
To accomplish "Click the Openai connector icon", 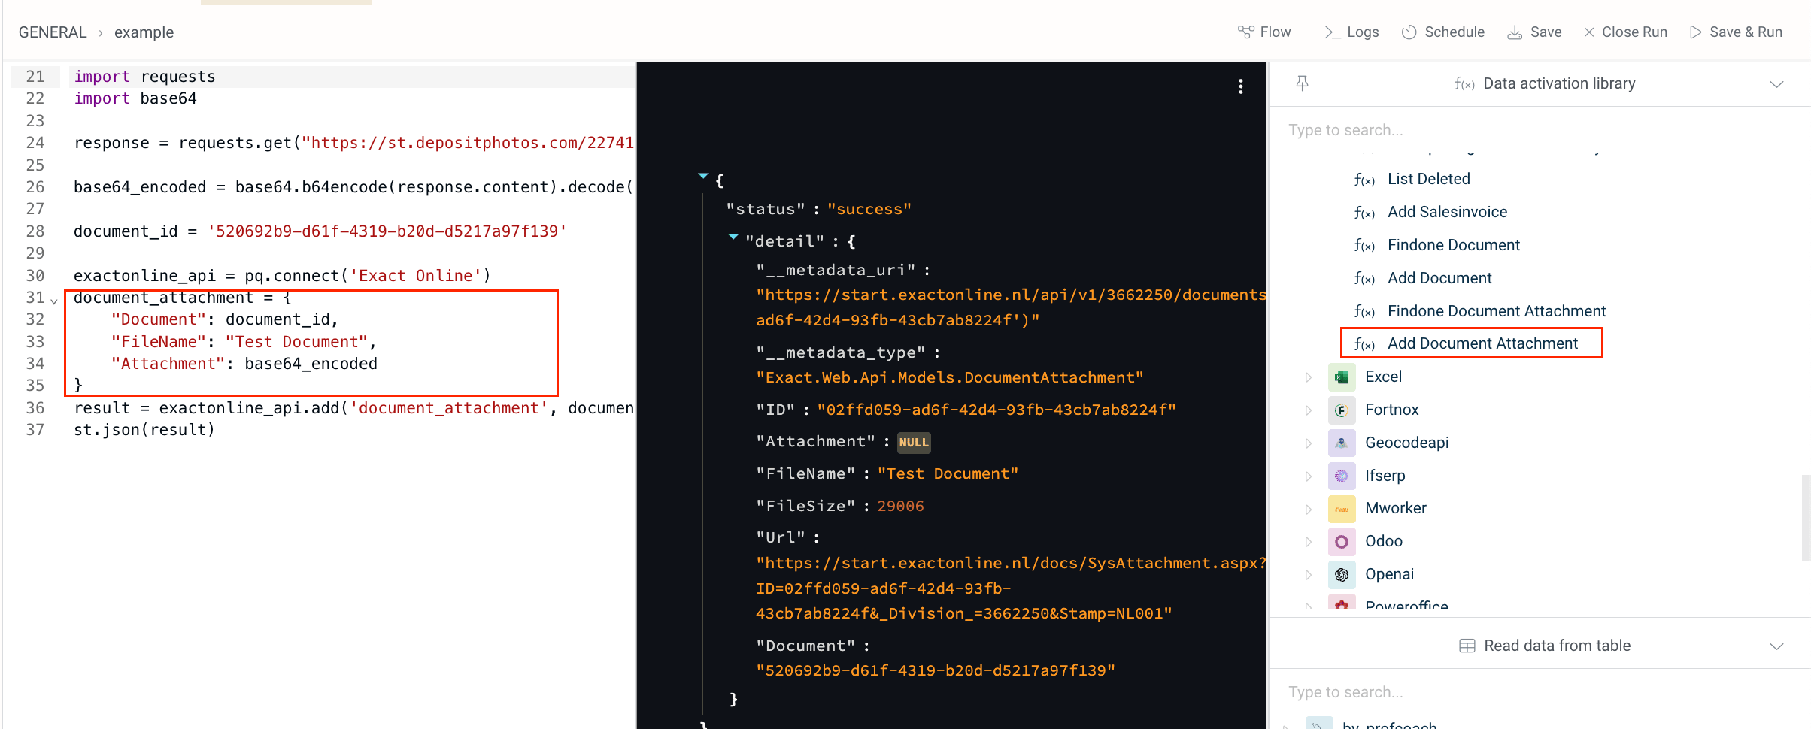I will (1342, 575).
